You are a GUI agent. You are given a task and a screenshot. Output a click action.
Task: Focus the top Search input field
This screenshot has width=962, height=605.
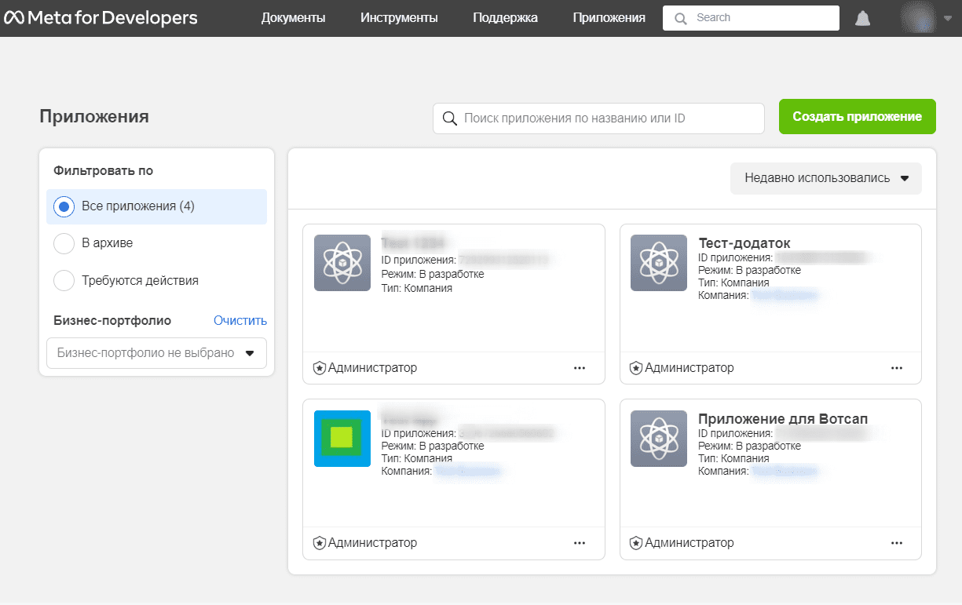pyautogui.click(x=751, y=18)
